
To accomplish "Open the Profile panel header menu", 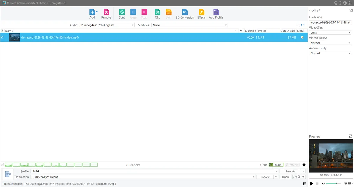I will pyautogui.click(x=314, y=11).
